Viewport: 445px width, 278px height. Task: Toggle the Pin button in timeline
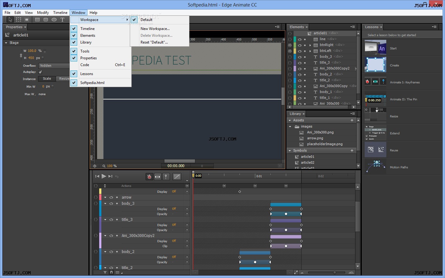[166, 177]
